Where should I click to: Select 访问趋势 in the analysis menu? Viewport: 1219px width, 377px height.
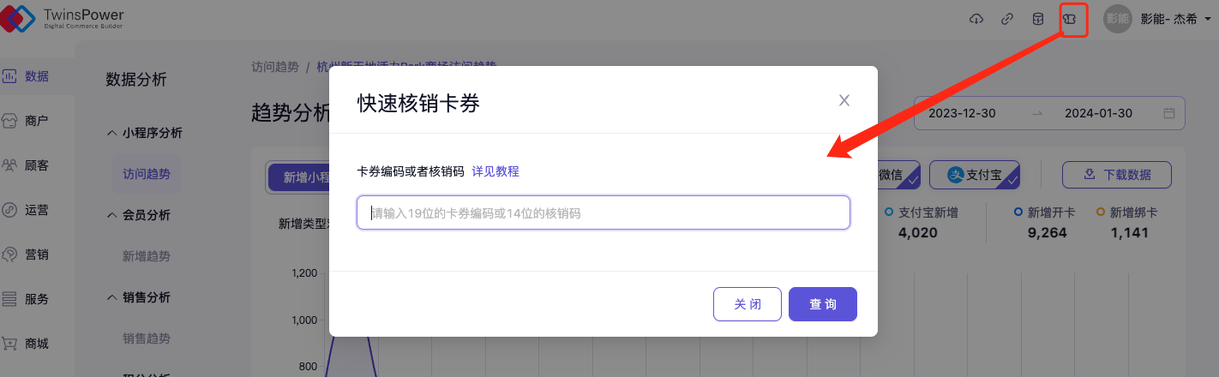pyautogui.click(x=146, y=174)
